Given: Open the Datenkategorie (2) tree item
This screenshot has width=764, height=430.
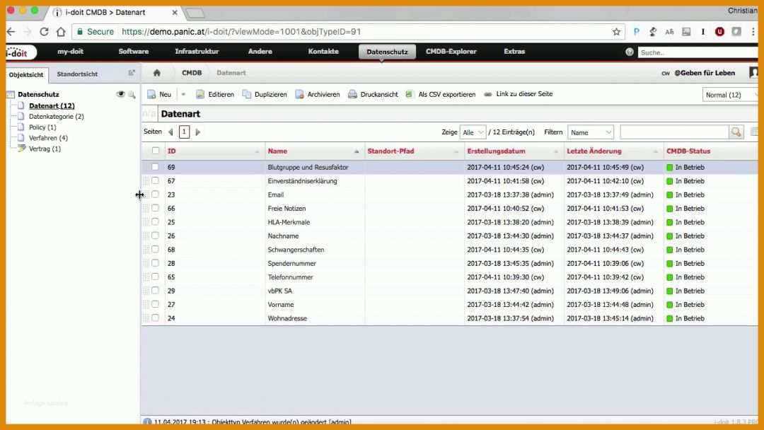Looking at the screenshot, I should [x=56, y=117].
